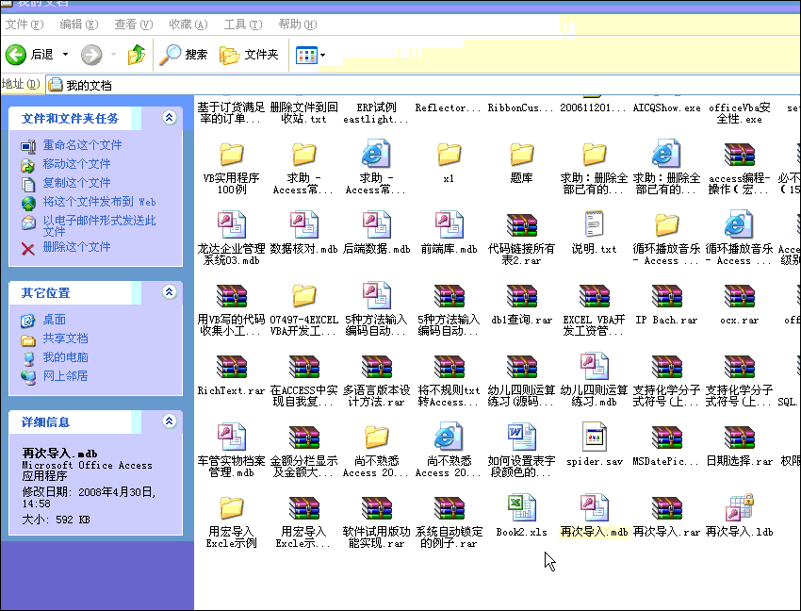Click the 删除这个文件 link
This screenshot has height=611, width=801.
[x=76, y=247]
